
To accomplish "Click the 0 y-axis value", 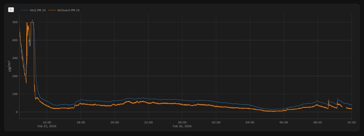I will 17,112.
